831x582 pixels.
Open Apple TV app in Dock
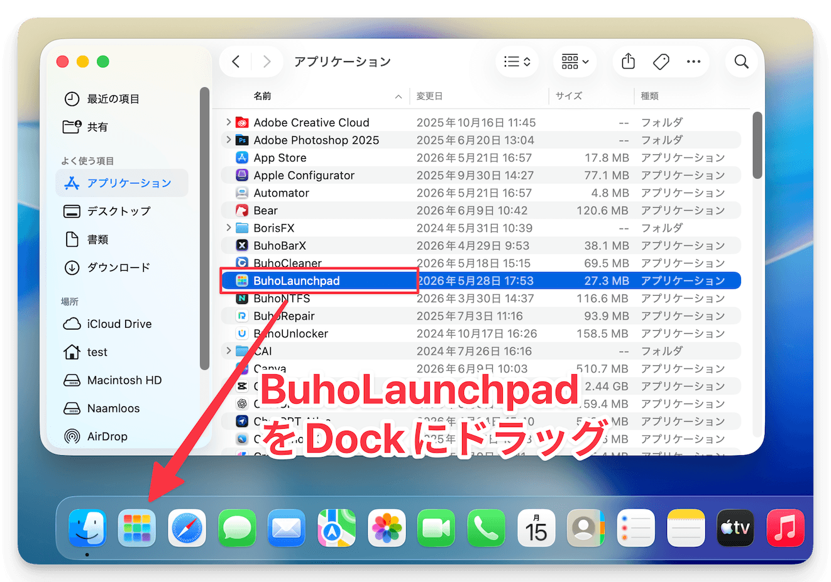click(735, 528)
